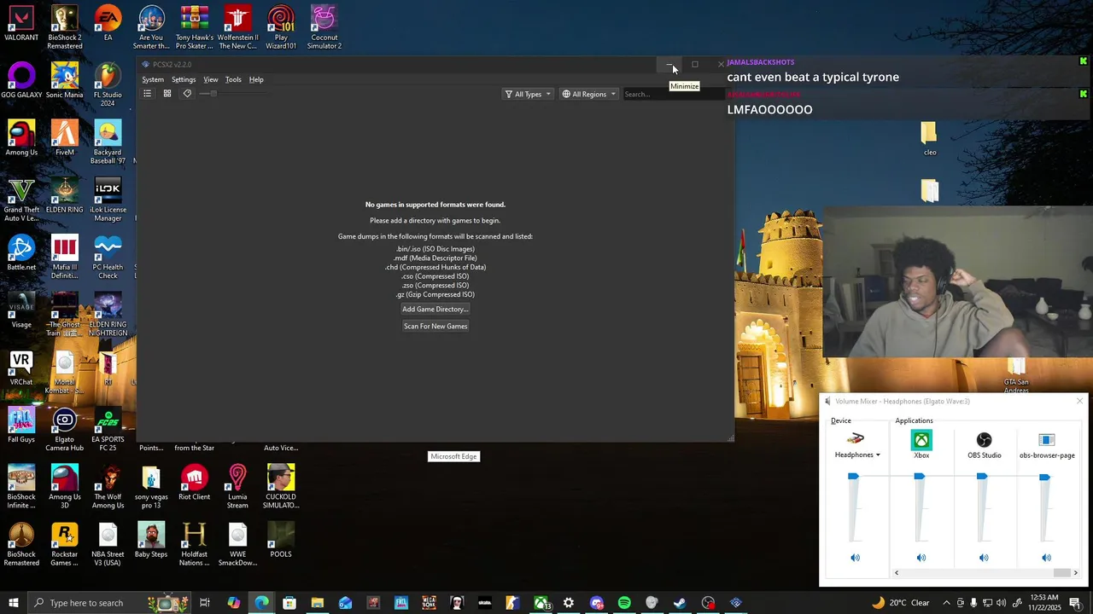Screen dimensions: 1093x614
Task: Select the FiveM desktop icon
Action: [65, 138]
